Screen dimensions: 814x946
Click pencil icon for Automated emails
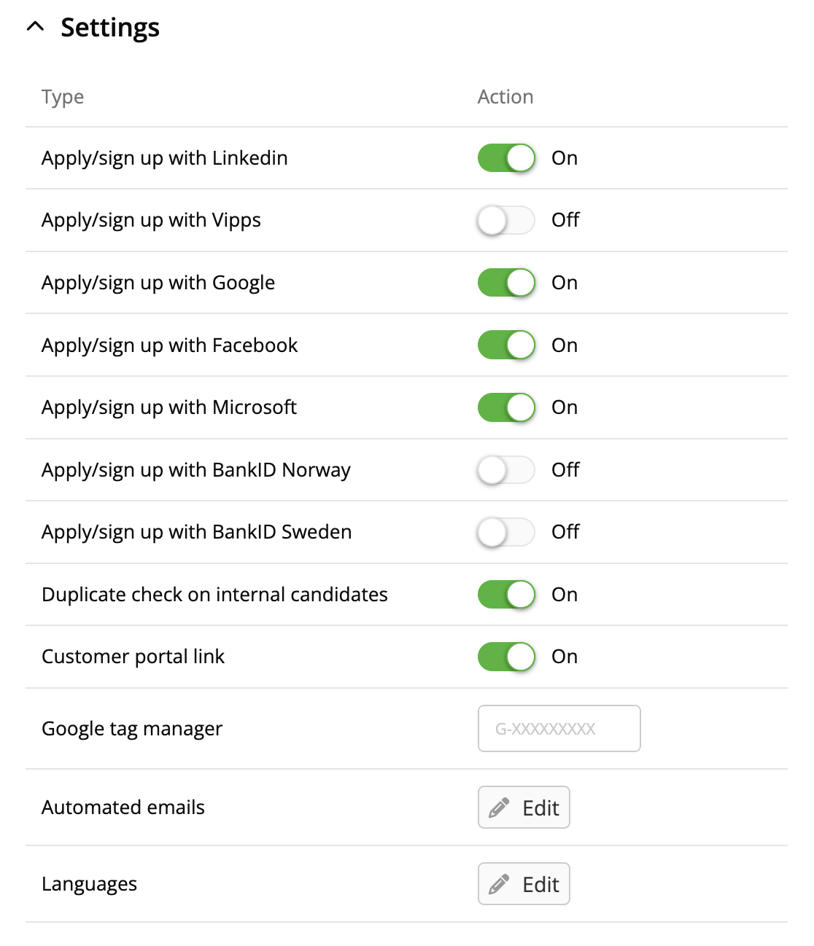point(499,808)
